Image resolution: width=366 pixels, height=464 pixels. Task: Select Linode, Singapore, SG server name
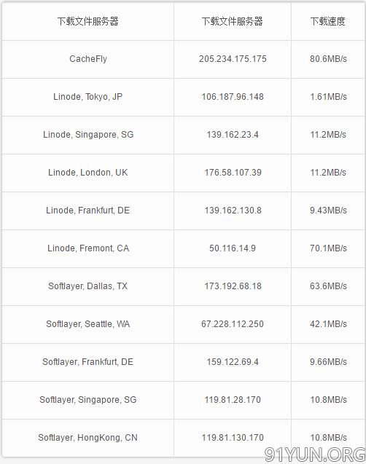88,135
